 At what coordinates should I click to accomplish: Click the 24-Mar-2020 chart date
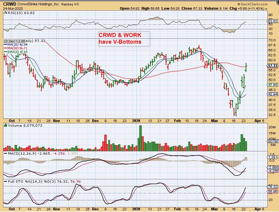coord(13,8)
